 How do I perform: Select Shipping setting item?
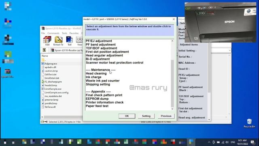pos(98,84)
